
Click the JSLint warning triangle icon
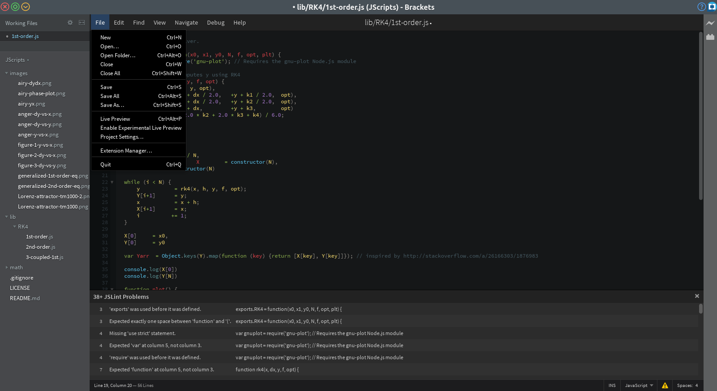click(665, 385)
